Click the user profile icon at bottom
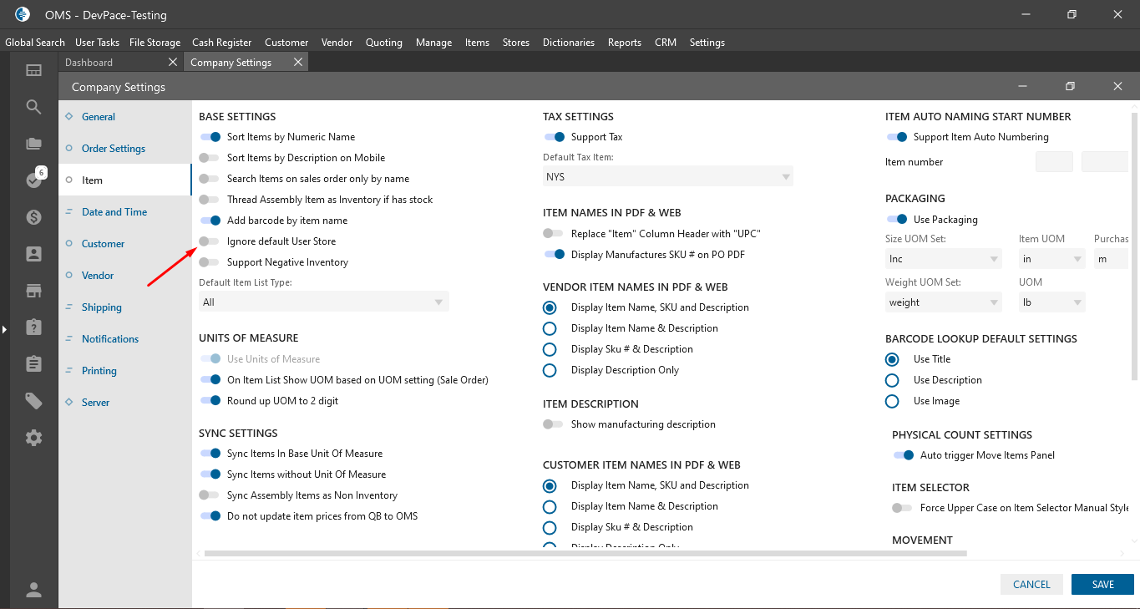Image resolution: width=1140 pixels, height=609 pixels. click(x=33, y=590)
